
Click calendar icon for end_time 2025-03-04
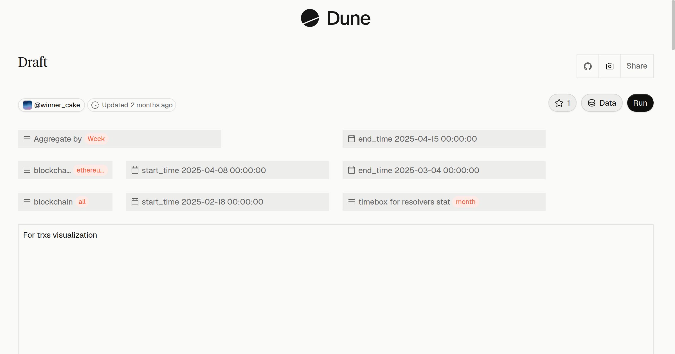pyautogui.click(x=352, y=170)
